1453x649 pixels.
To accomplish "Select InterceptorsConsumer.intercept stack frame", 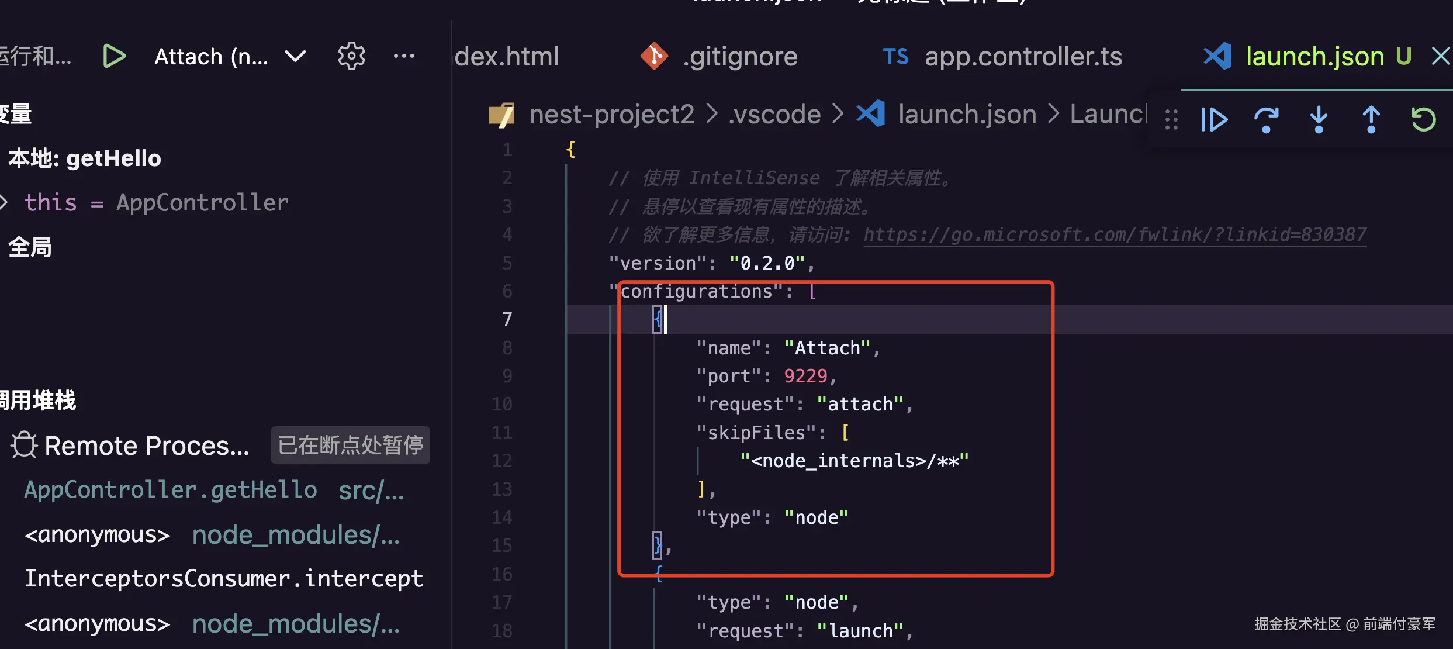I will (x=223, y=579).
